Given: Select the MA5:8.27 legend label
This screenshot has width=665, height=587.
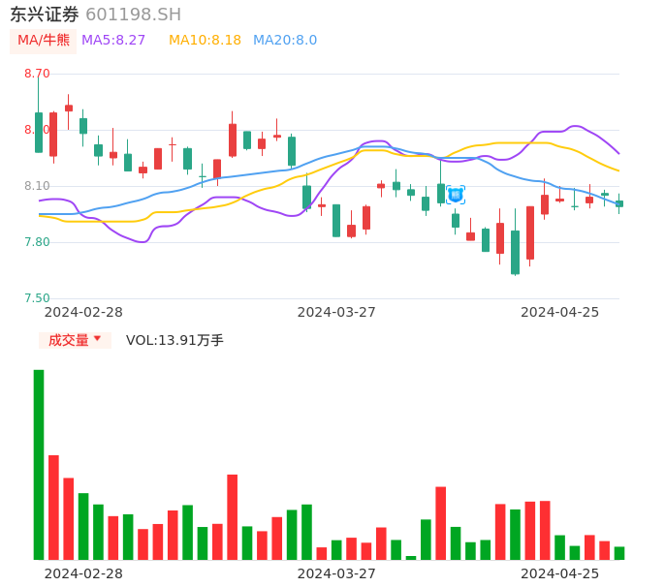Looking at the screenshot, I should pyautogui.click(x=113, y=41).
